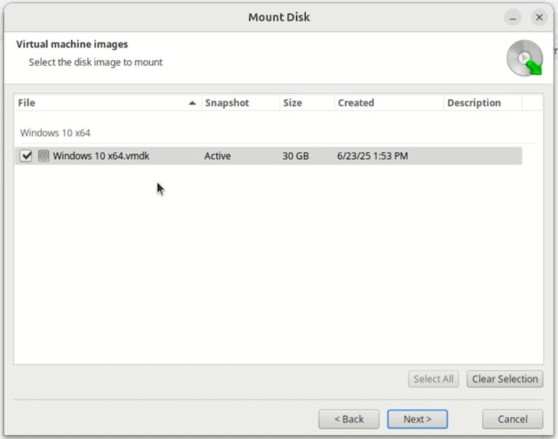Go back with the < Back button
The height and width of the screenshot is (439, 558).
348,419
